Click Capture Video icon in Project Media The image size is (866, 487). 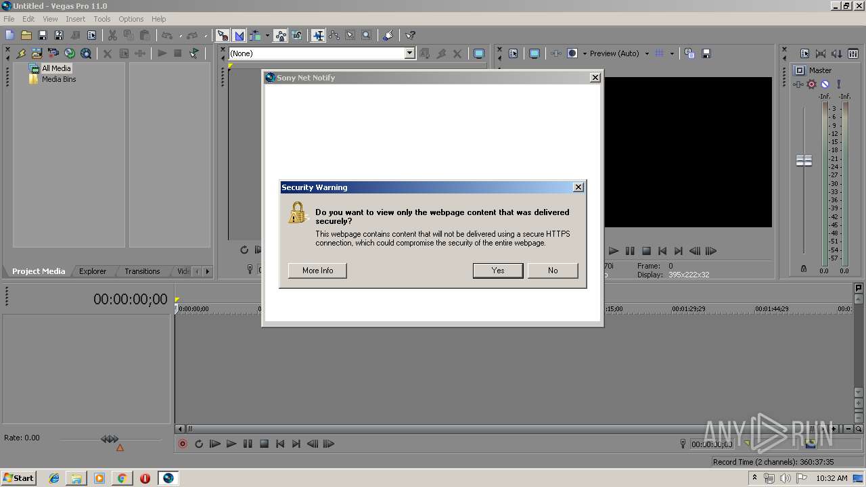(53, 53)
